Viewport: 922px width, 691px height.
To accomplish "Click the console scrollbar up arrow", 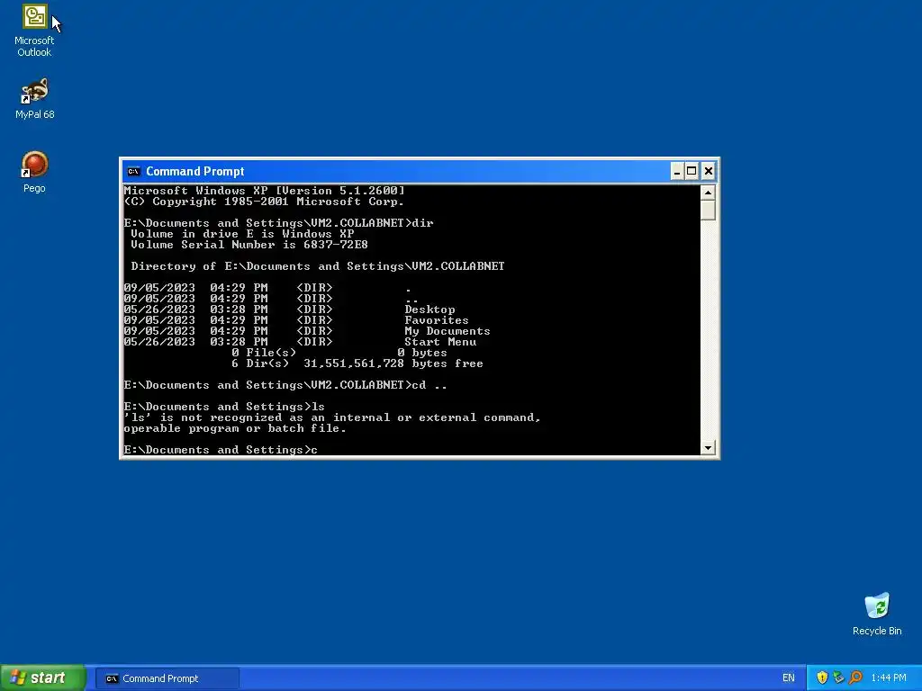I will point(708,193).
